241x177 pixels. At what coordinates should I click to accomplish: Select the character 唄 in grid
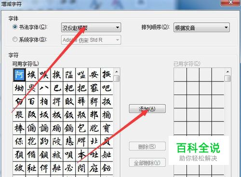(x=69, y=155)
